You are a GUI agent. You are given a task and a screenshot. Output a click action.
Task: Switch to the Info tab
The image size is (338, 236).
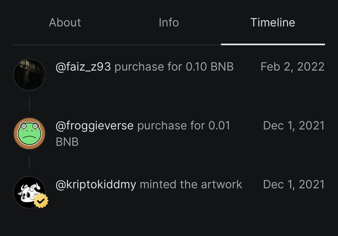(x=169, y=22)
